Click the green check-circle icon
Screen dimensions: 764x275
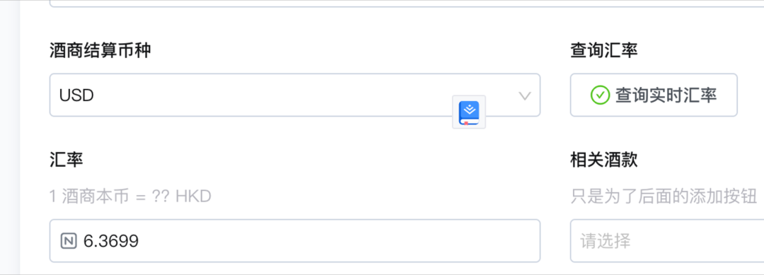point(600,95)
